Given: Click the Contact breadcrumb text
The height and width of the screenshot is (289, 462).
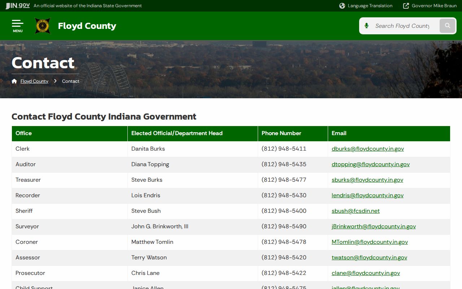Looking at the screenshot, I should tap(71, 81).
